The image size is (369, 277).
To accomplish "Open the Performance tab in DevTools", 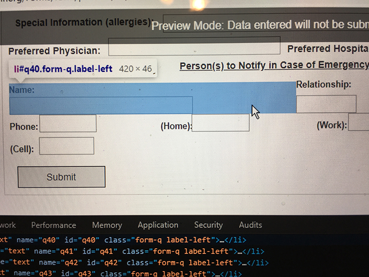I will point(54,225).
